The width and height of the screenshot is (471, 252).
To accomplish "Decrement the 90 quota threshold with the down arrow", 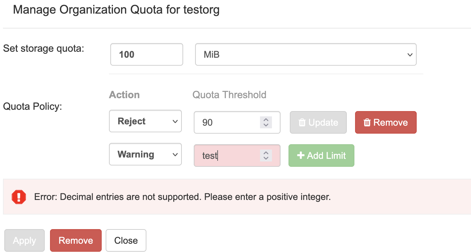I will (266, 125).
